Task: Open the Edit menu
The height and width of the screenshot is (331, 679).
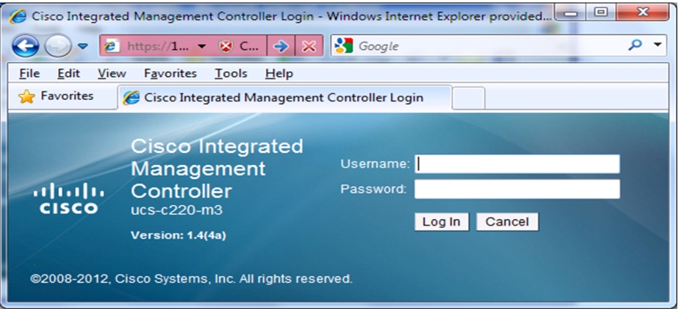Action: tap(69, 74)
